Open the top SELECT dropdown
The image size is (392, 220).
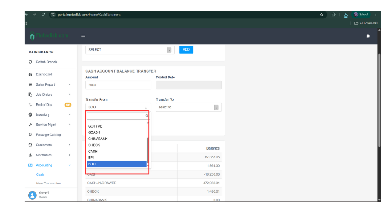click(x=129, y=50)
